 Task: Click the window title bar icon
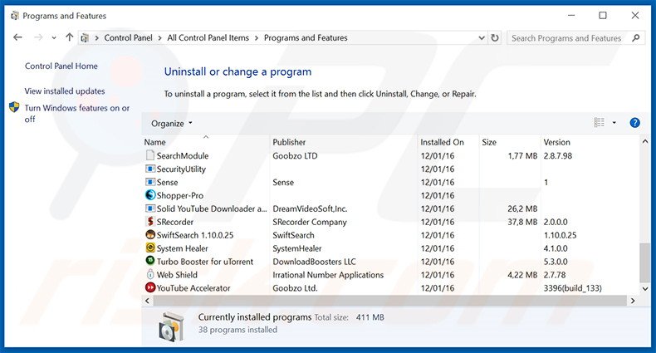15,16
